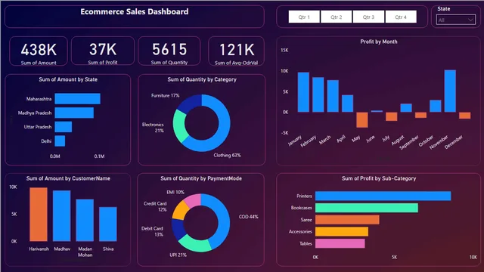Click the small June profit bar
Viewport: 484px width, 272px height.
pyautogui.click(x=377, y=111)
